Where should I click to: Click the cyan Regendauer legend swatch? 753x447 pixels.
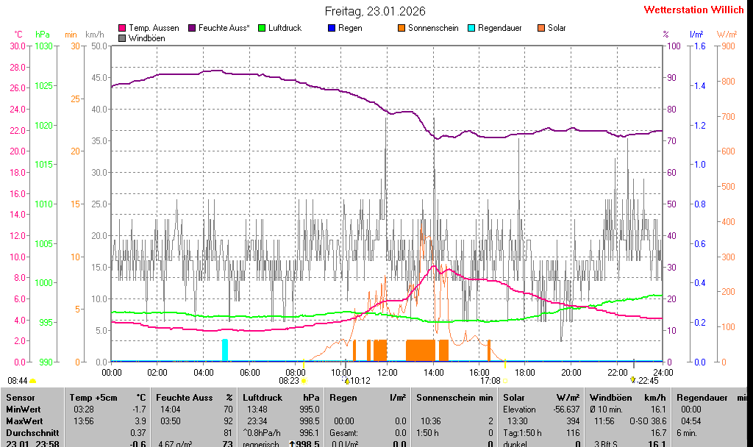click(x=471, y=28)
